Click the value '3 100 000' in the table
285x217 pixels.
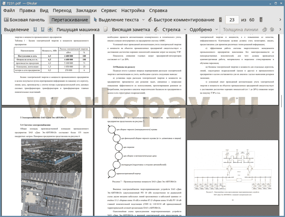(69, 63)
